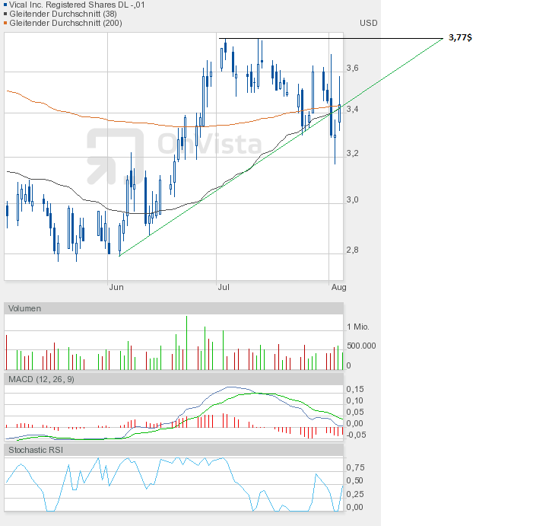Click the 1 Mio. volume axis label
549x526 pixels.
pos(358,327)
